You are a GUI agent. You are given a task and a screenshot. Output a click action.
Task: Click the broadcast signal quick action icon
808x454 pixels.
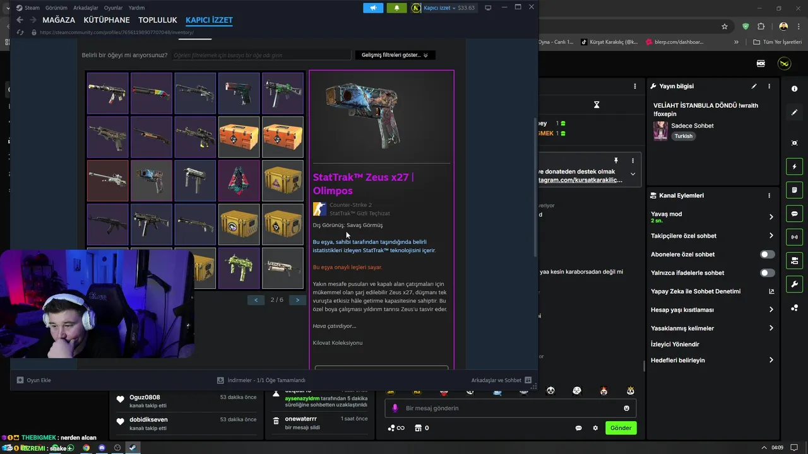794,237
